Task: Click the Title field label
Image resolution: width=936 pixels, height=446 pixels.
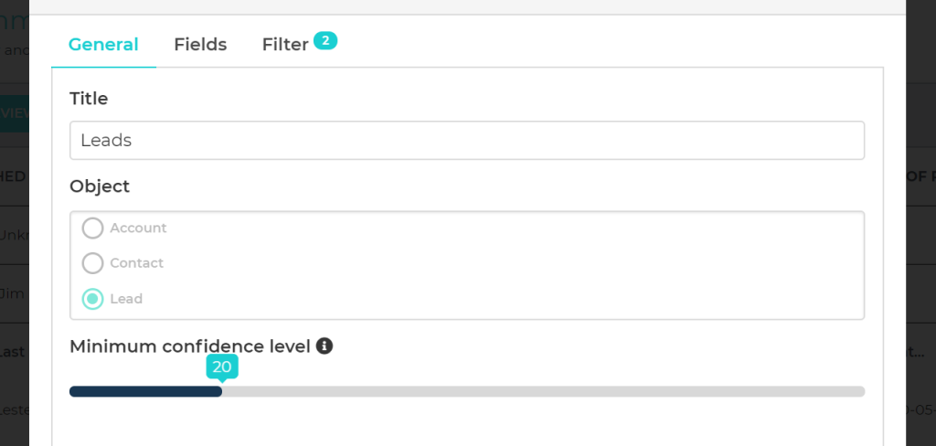Action: point(89,99)
